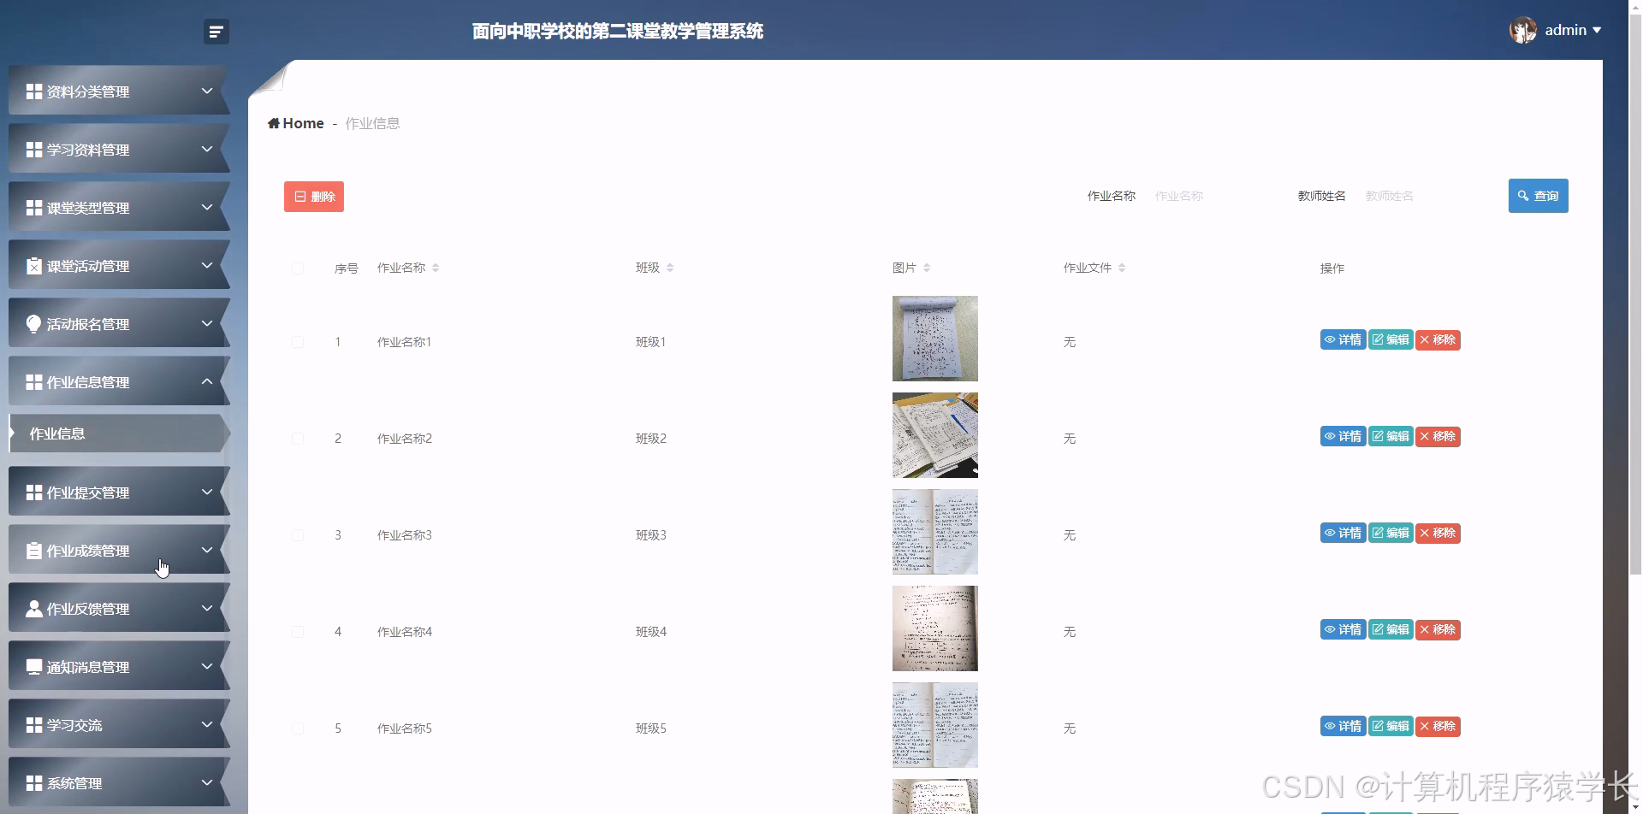This screenshot has height=814, width=1643.
Task: Click the 作业成绩管理 clipboard icon
Action: pos(34,551)
